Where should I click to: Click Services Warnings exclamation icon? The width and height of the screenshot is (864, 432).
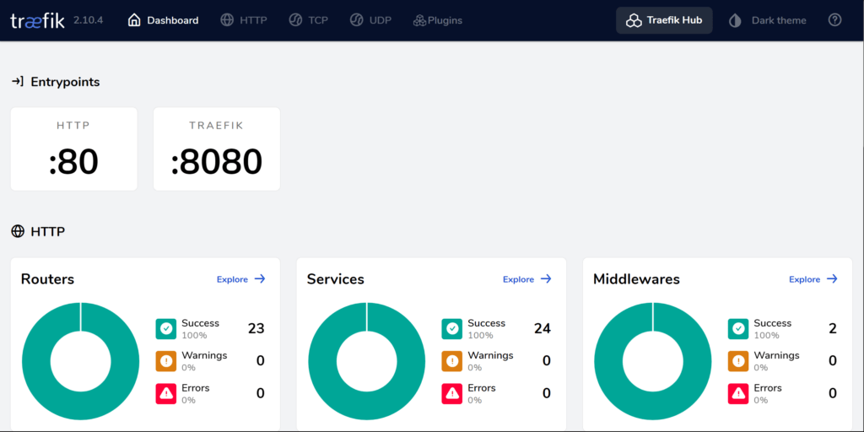[452, 361]
